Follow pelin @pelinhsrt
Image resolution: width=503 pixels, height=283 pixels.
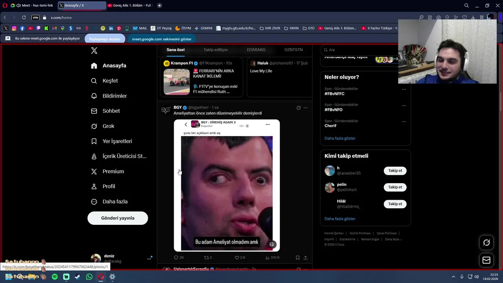click(x=395, y=187)
